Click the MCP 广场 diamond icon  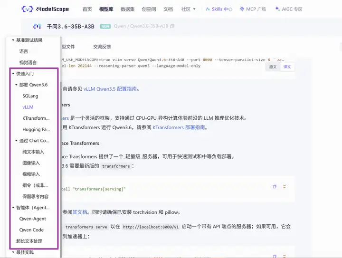(242, 9)
